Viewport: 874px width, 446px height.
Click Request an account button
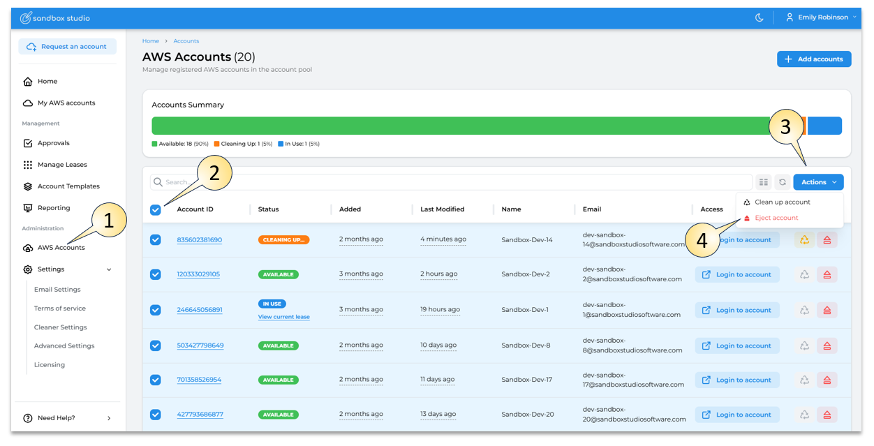tap(67, 47)
